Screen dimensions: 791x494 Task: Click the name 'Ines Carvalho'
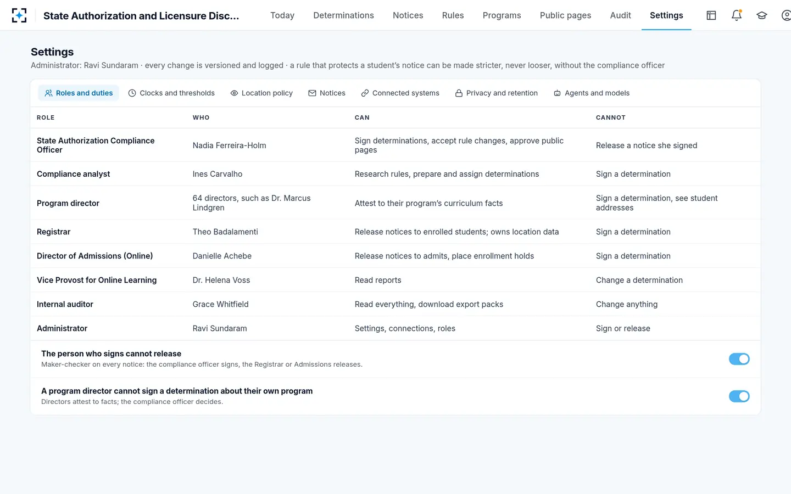point(218,174)
